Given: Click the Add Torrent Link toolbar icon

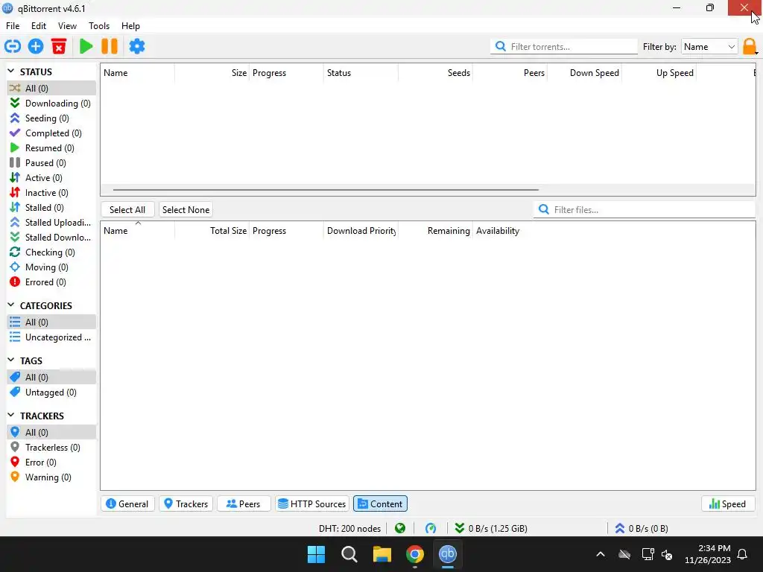Looking at the screenshot, I should click(13, 46).
